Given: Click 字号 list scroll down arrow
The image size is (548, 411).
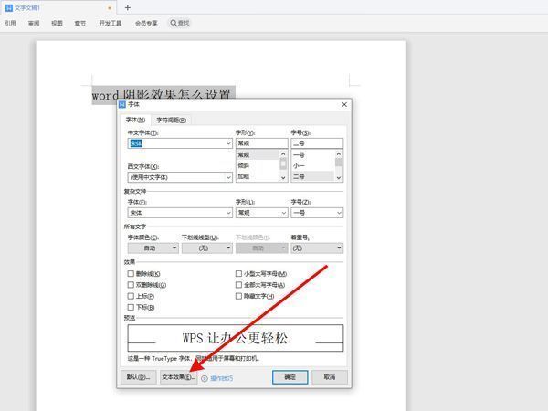Looking at the screenshot, I should point(338,177).
